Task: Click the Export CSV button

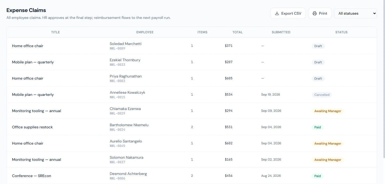Action: 288,13
